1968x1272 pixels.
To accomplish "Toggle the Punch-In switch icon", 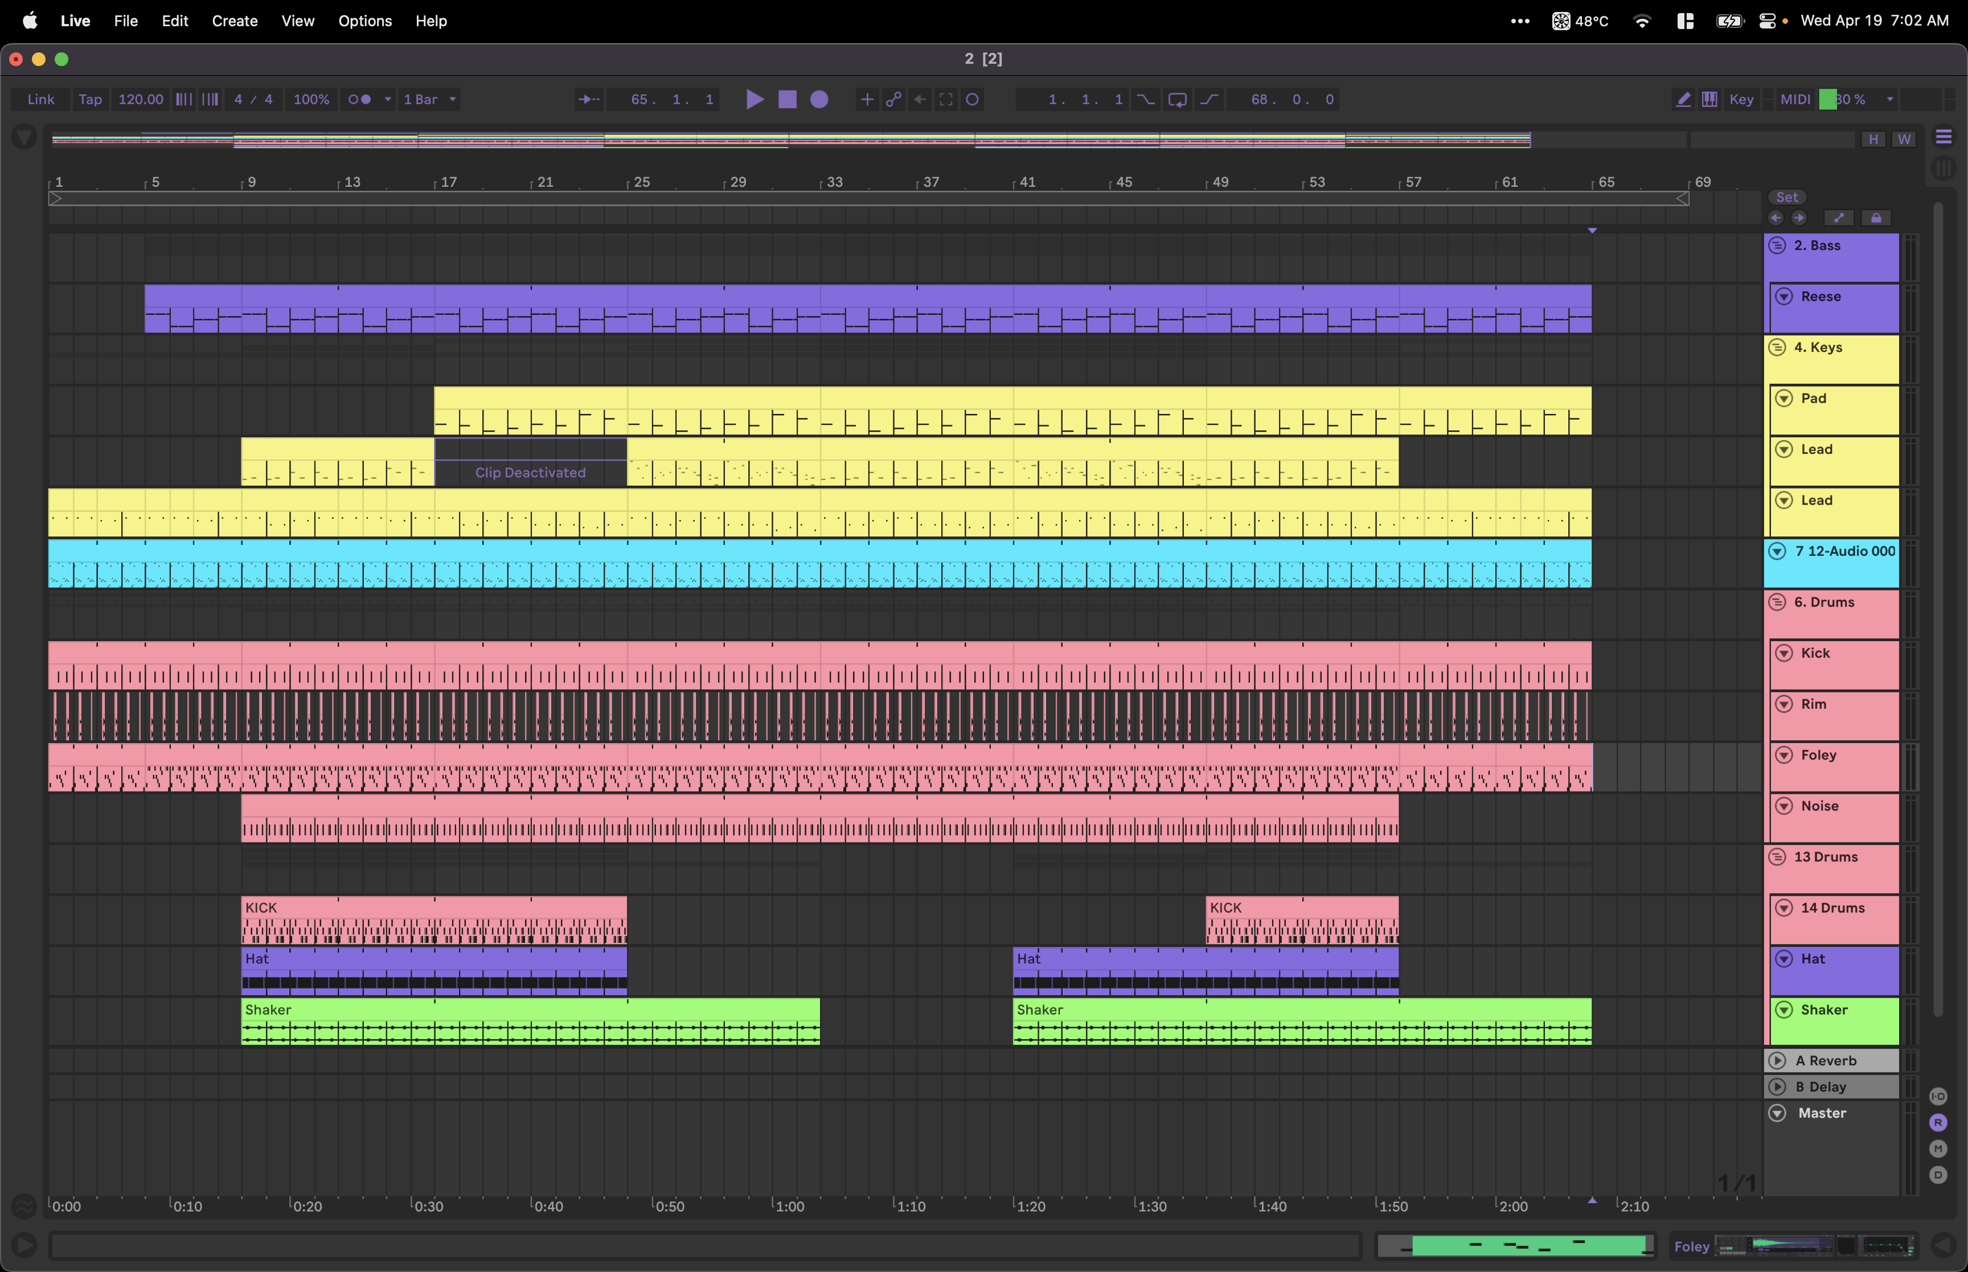I will (1146, 99).
